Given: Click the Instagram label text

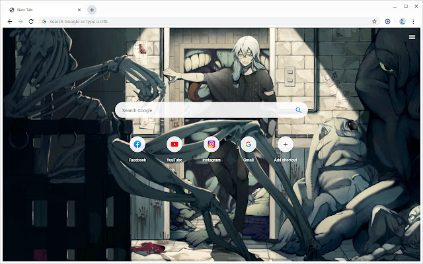Looking at the screenshot, I should point(211,160).
